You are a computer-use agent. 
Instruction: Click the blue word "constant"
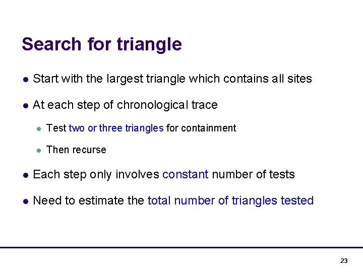point(185,174)
